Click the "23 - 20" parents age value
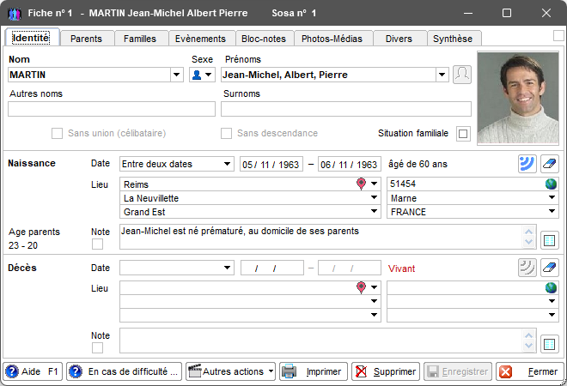This screenshot has height=386, width=567. coord(23,245)
